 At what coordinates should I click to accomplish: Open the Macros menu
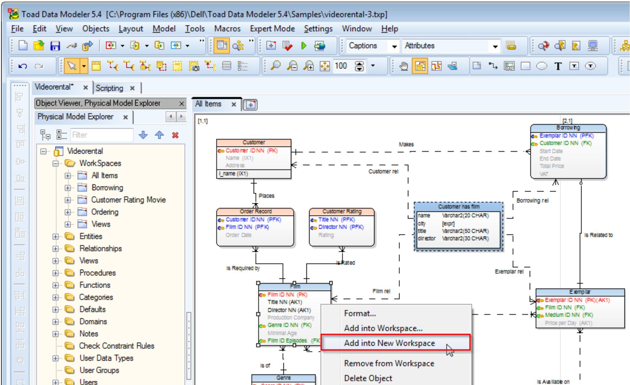point(227,29)
